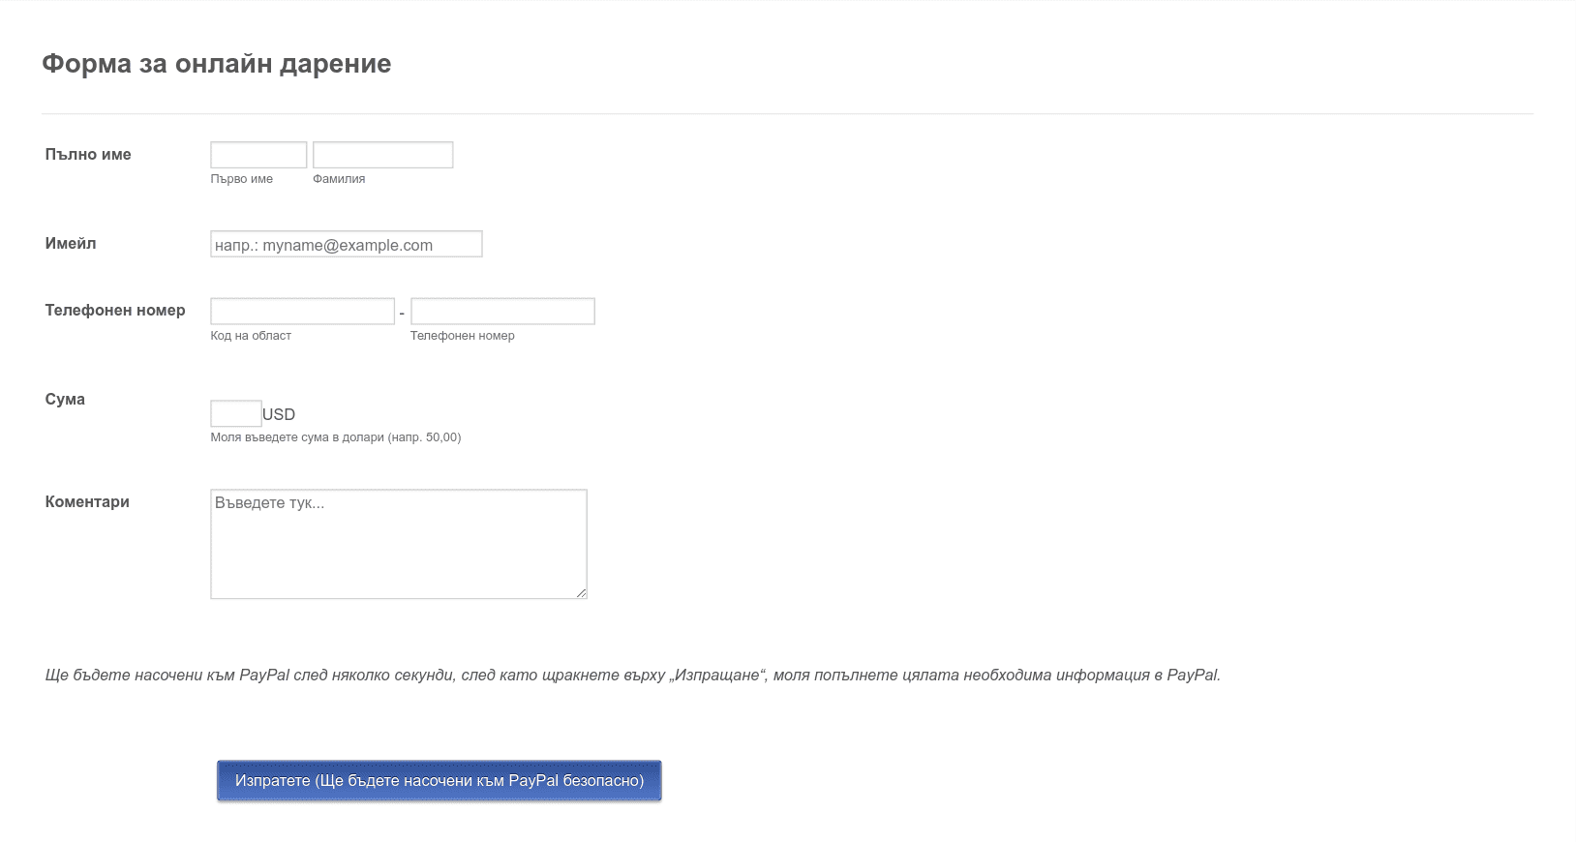Click the Телефонен номер bold label
Viewport: 1576px width, 842px height.
(115, 311)
